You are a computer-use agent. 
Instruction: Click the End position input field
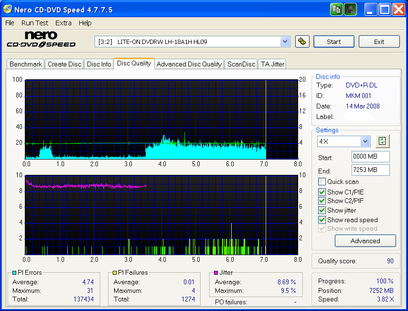(370, 170)
